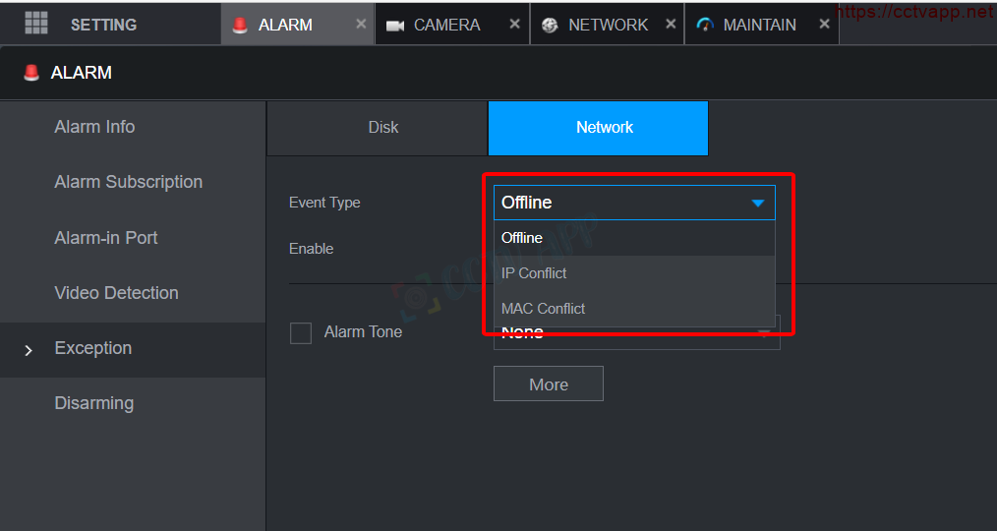This screenshot has width=997, height=531.
Task: Click the Maintain gauge tab icon
Action: tap(705, 26)
